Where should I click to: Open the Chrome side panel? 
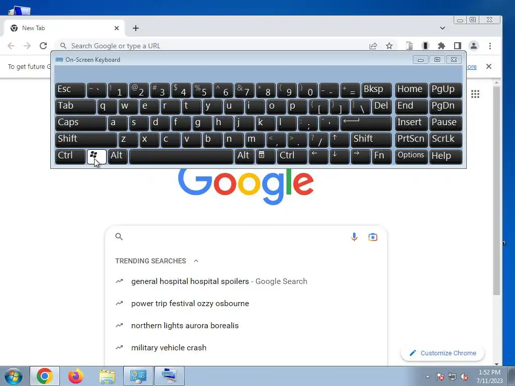458,46
